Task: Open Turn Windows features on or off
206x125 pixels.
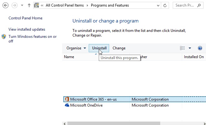Action: coord(32,39)
